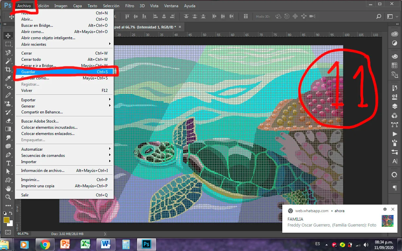Select the Type tool

(8, 163)
